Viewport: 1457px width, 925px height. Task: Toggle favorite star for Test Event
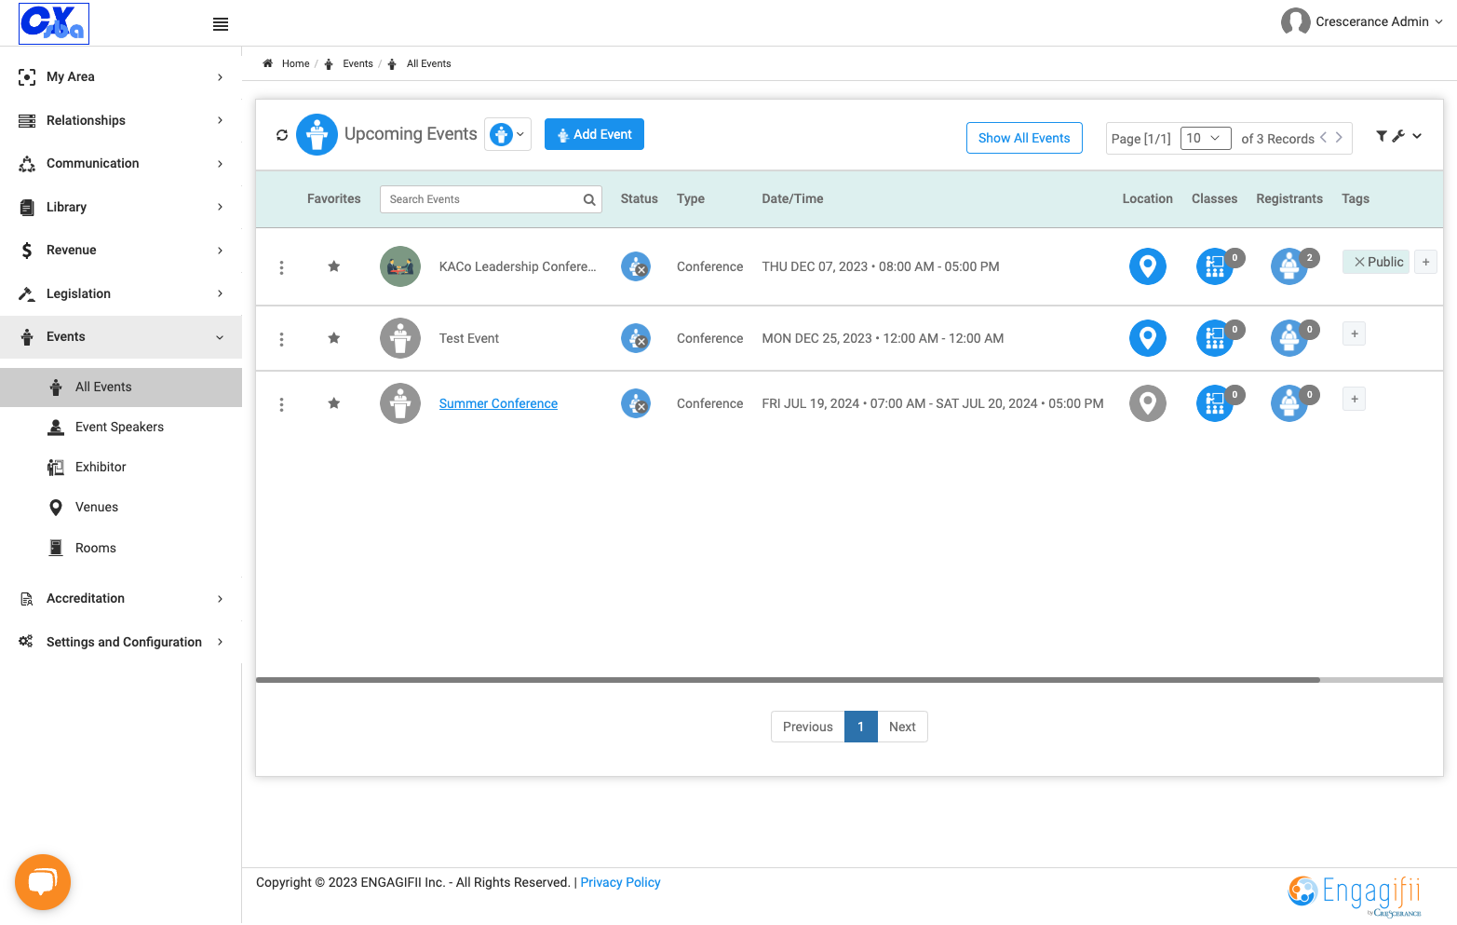tap(334, 338)
